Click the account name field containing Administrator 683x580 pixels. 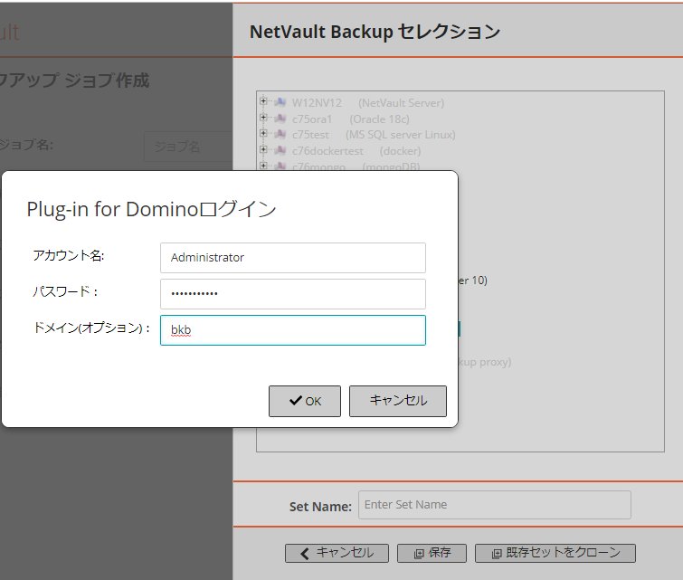(x=293, y=258)
